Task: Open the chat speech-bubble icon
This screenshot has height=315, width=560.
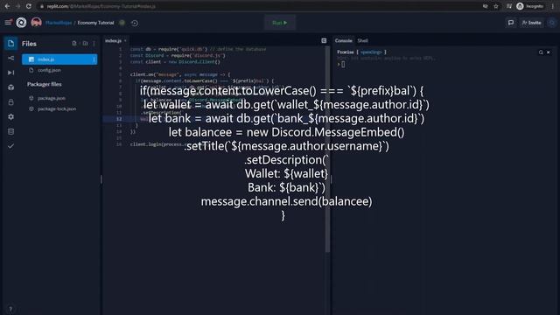Action: click(511, 23)
